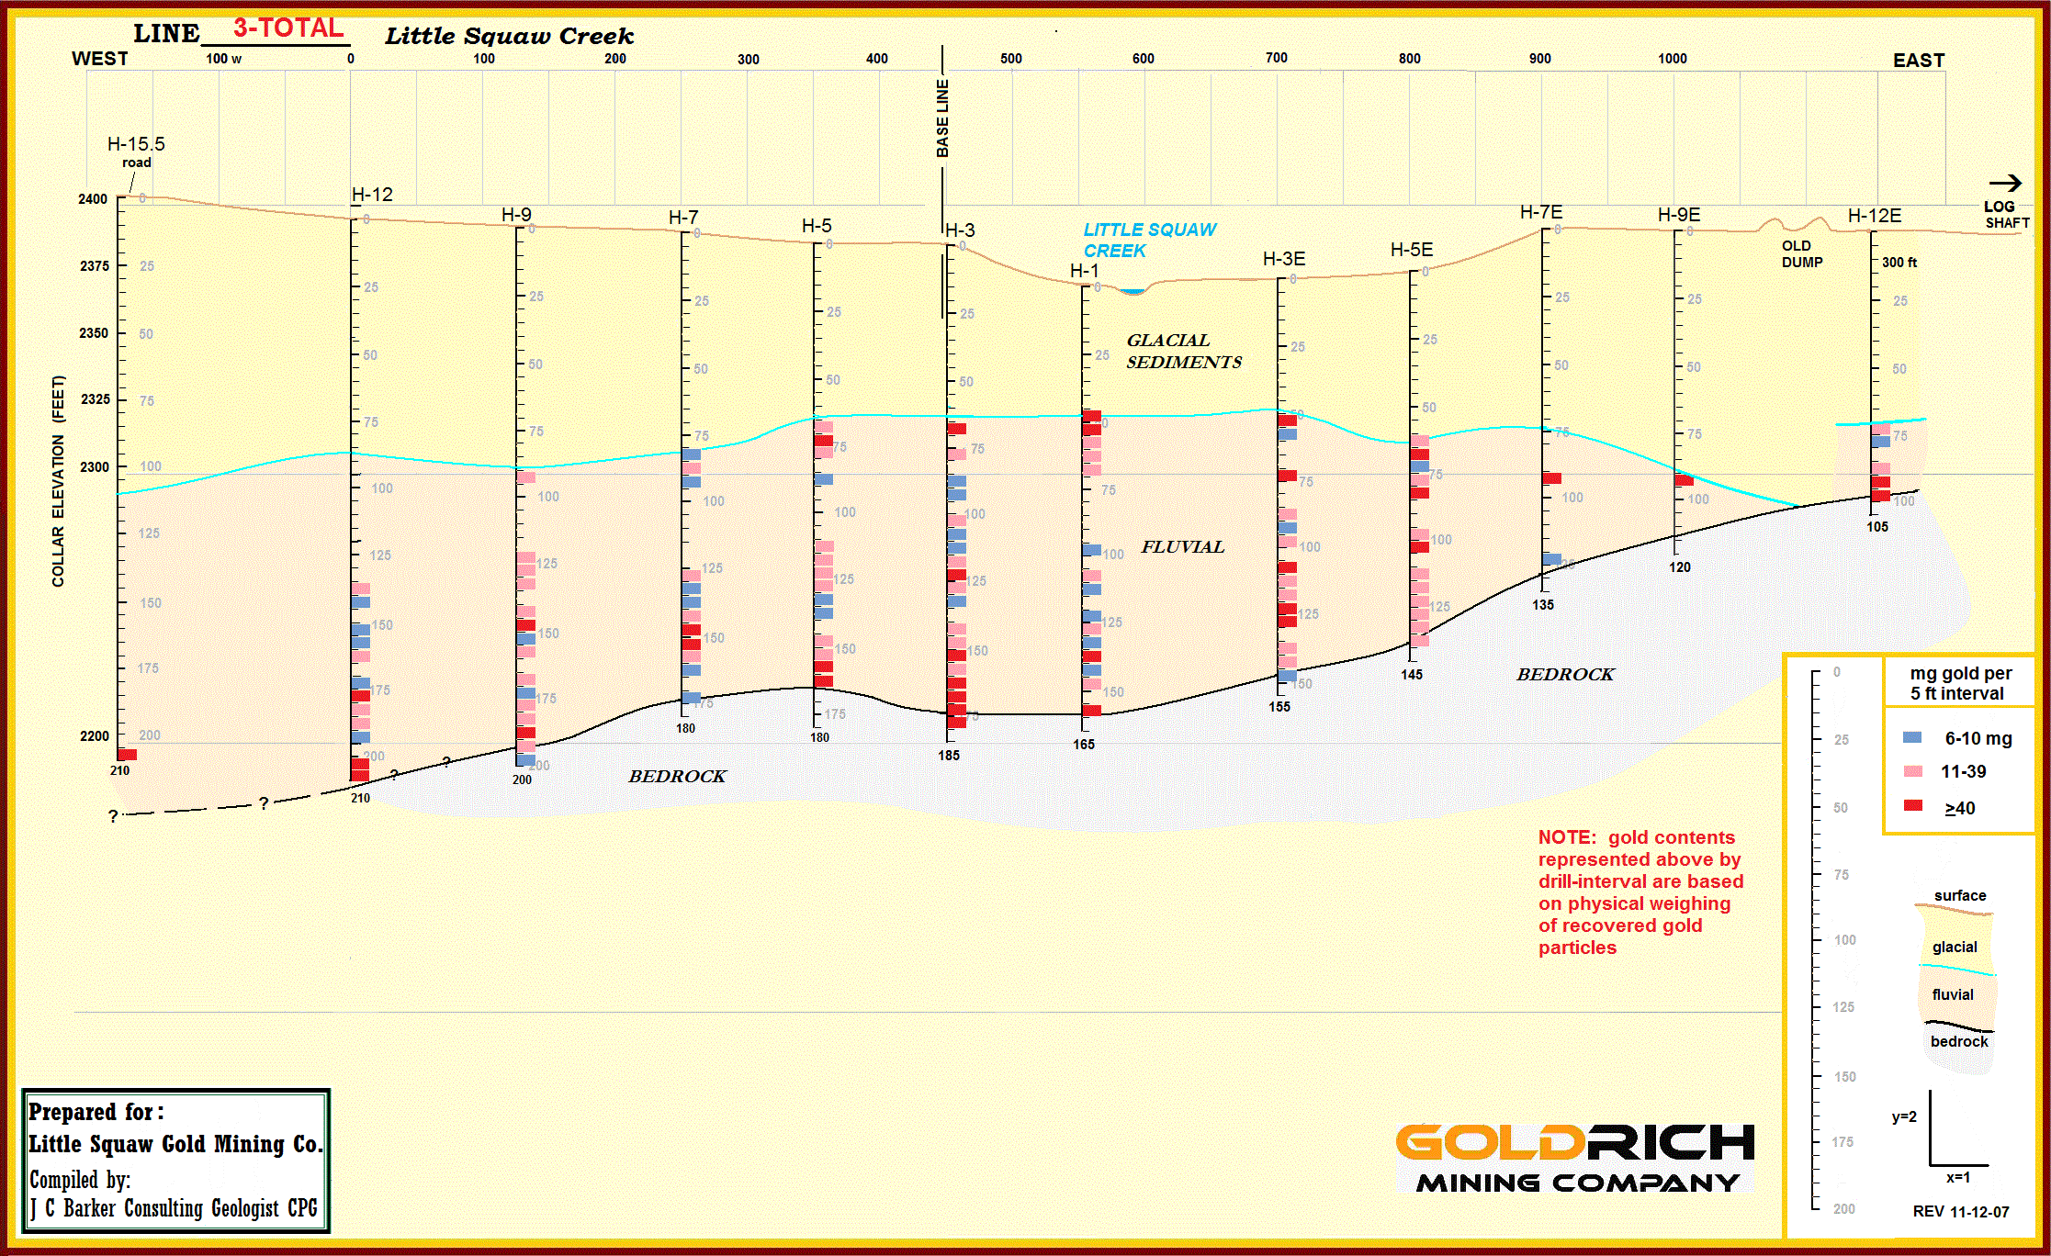Click the mg gold per 5 ft interval heading

coord(1960,683)
